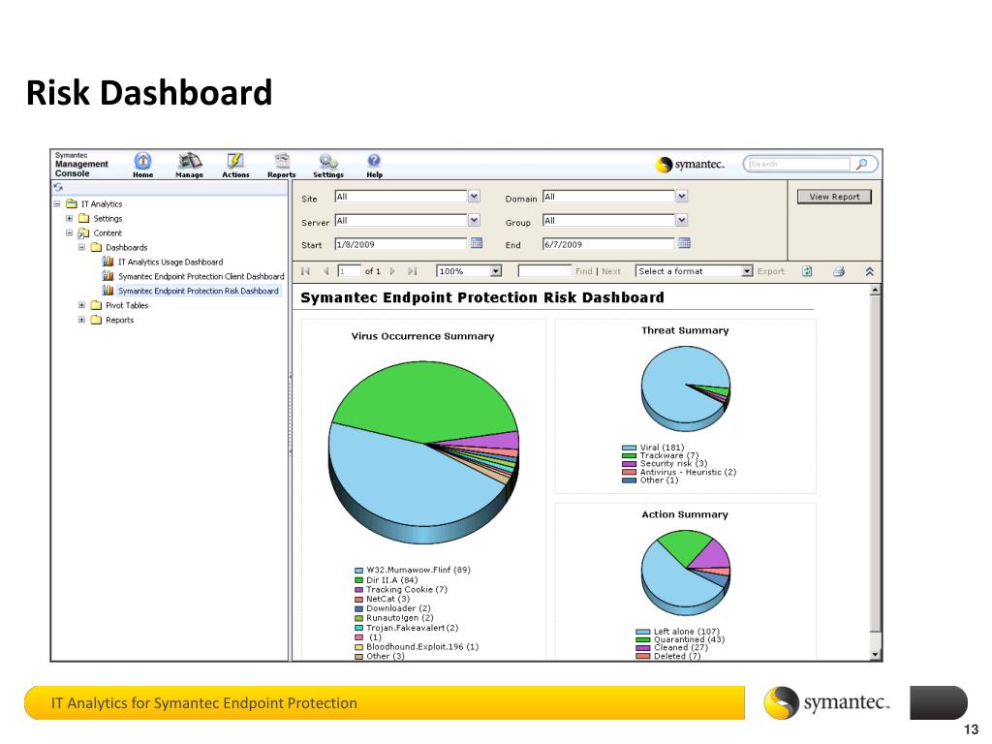Select the Pivot Tables folder label
This screenshot has height=744, width=992.
click(x=127, y=305)
